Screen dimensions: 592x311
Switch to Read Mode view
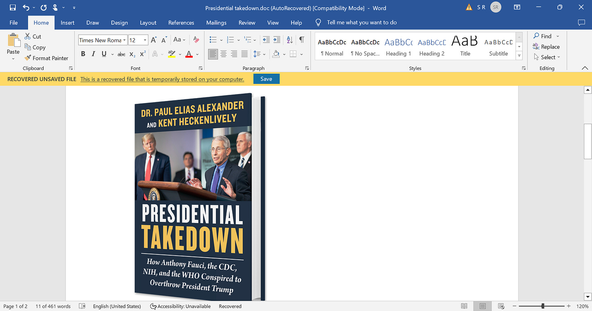(464, 306)
